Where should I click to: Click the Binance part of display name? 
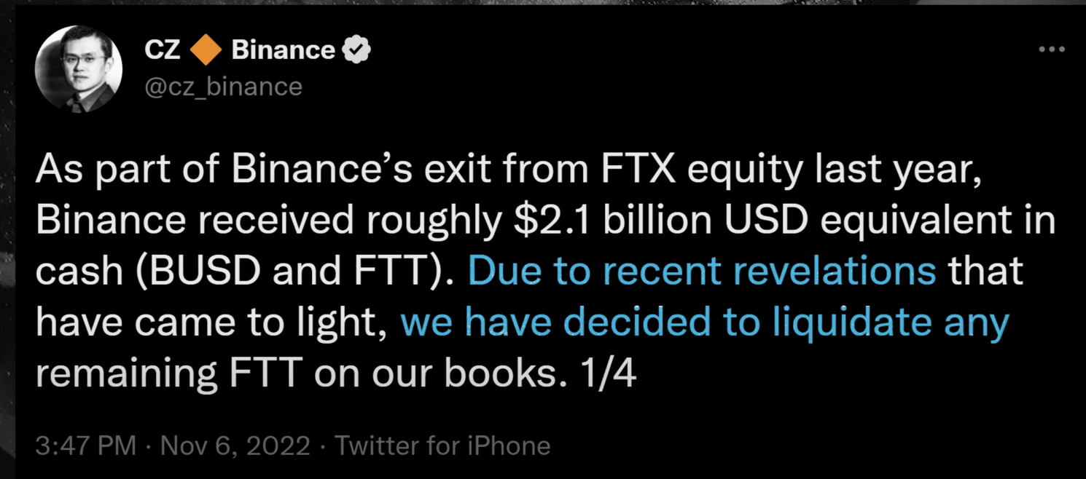click(x=284, y=50)
